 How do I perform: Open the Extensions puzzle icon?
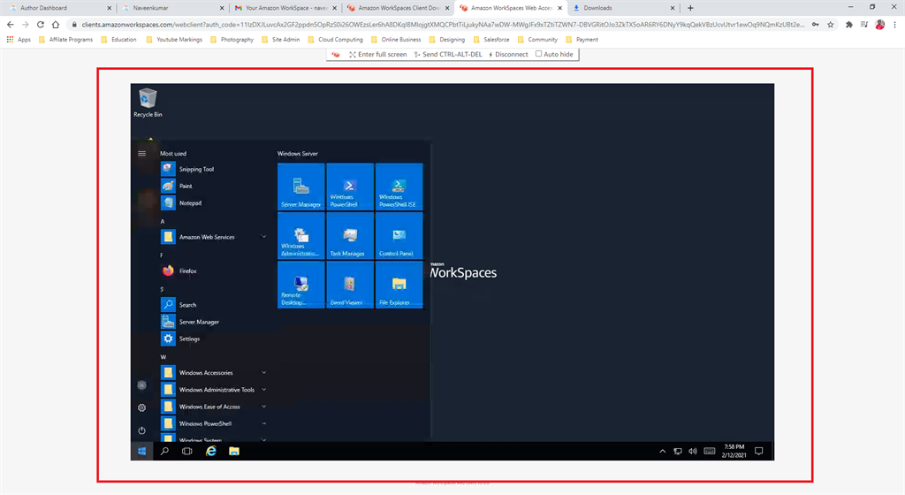click(x=849, y=24)
